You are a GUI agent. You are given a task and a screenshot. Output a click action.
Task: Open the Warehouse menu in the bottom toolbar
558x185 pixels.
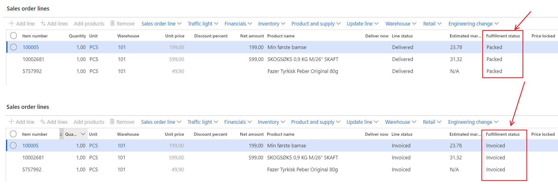(400, 122)
